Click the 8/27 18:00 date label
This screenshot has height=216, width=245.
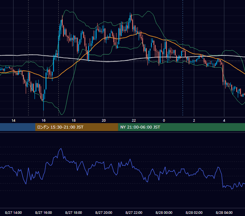pyautogui.click(x=73, y=212)
